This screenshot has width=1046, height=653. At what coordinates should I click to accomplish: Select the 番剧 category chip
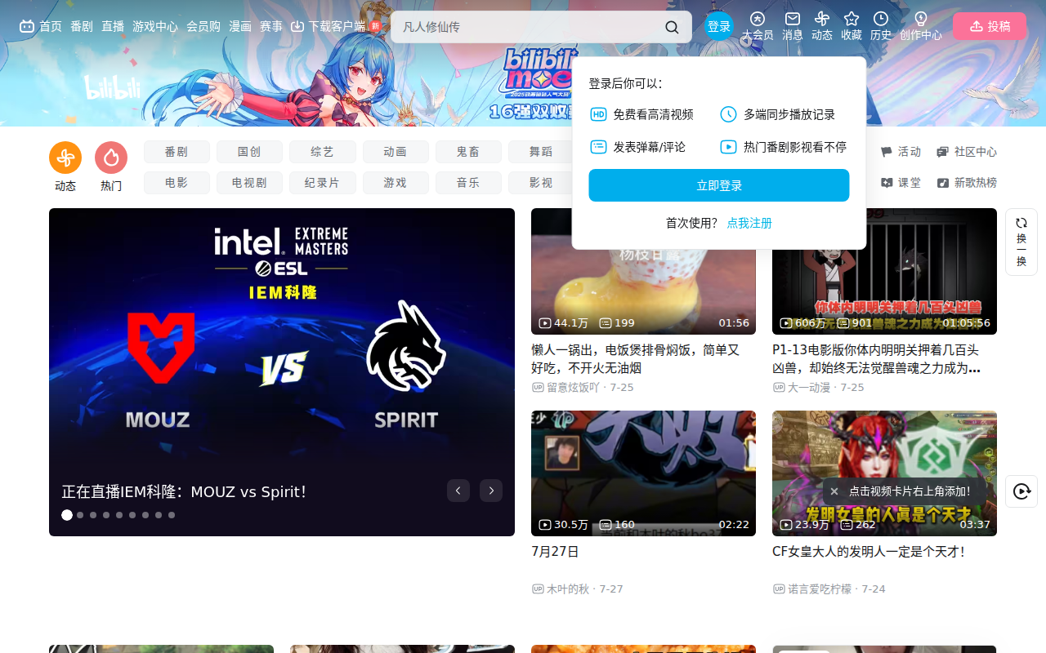(177, 152)
